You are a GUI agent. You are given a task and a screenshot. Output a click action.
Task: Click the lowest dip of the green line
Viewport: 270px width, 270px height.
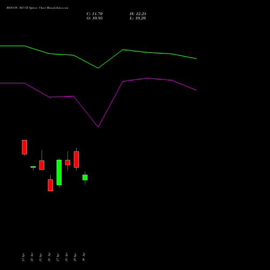(x=98, y=68)
